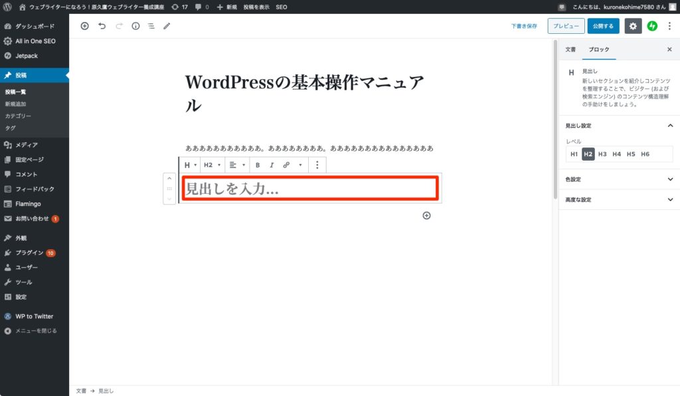Click the home site name in admin bar

pos(92,7)
